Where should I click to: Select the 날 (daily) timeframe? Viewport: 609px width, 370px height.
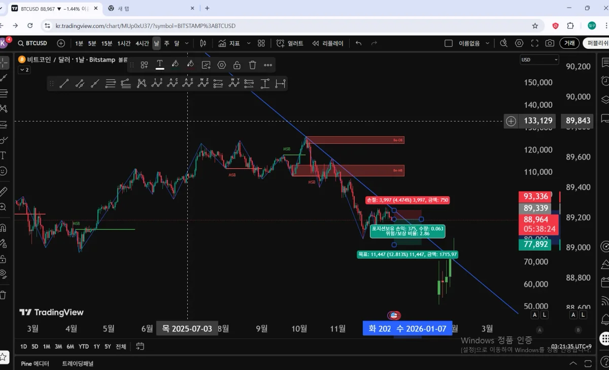tap(156, 43)
